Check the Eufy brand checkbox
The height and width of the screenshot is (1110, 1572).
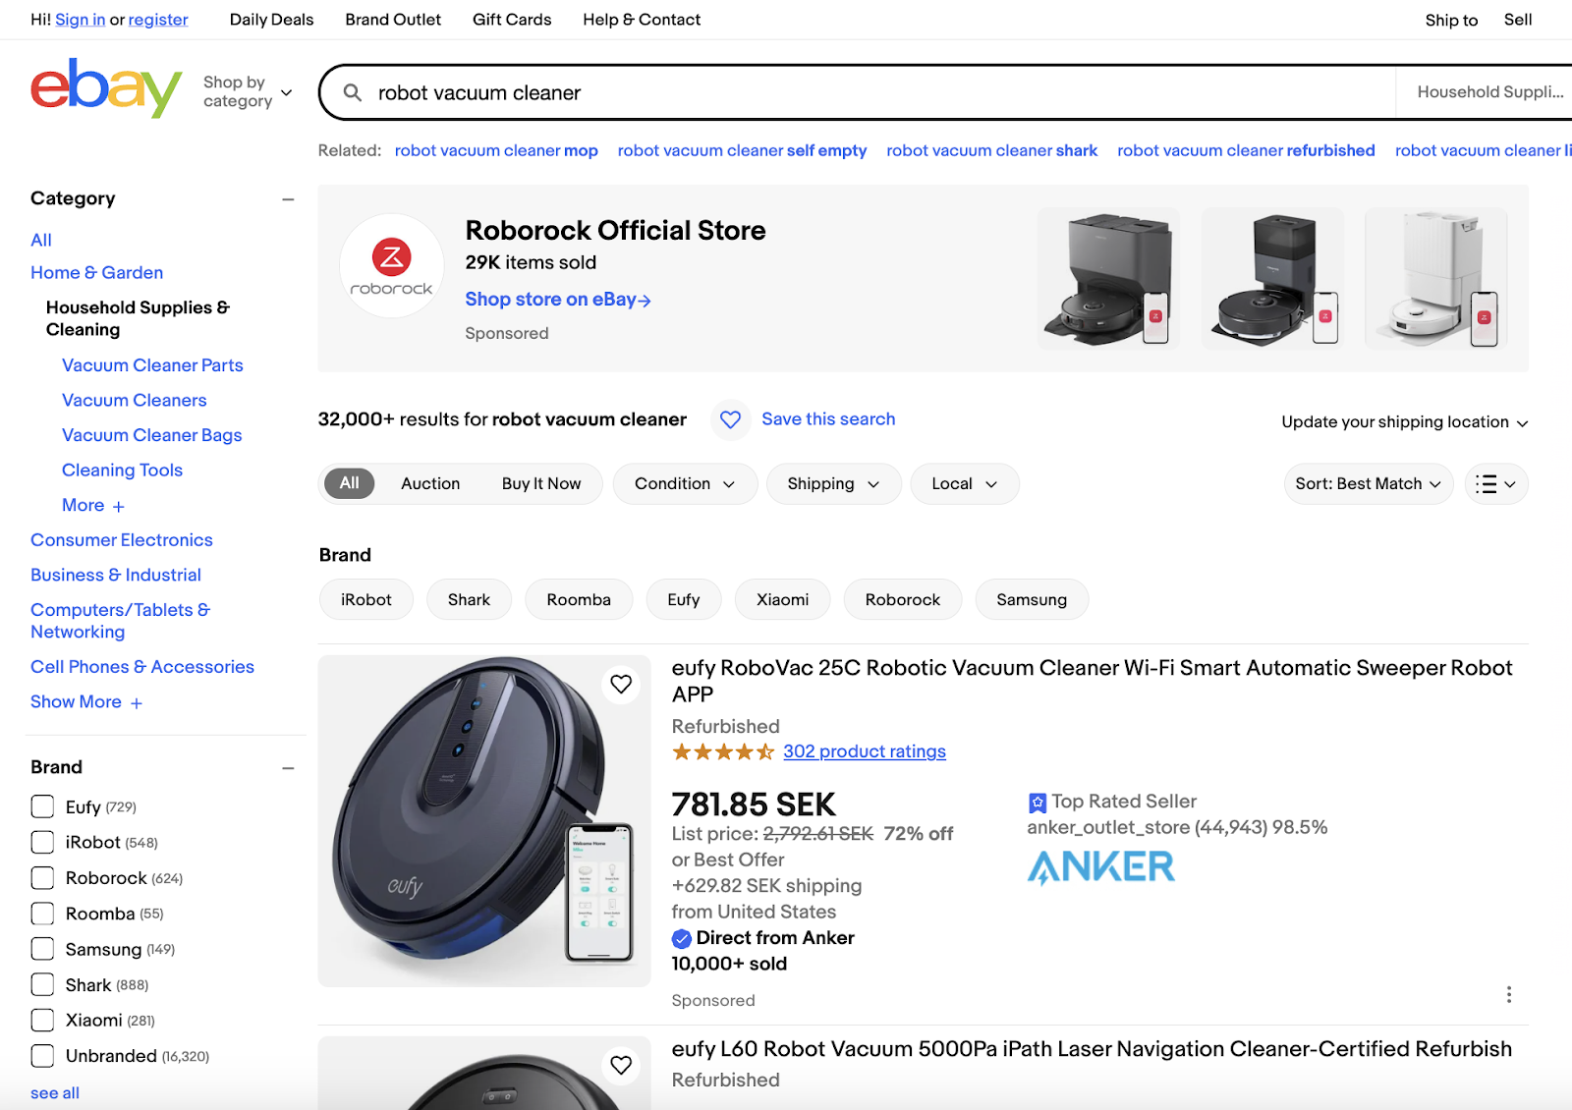point(42,806)
